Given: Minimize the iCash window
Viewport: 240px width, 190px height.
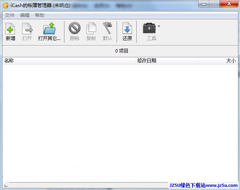Looking at the screenshot, I should 203,4.
